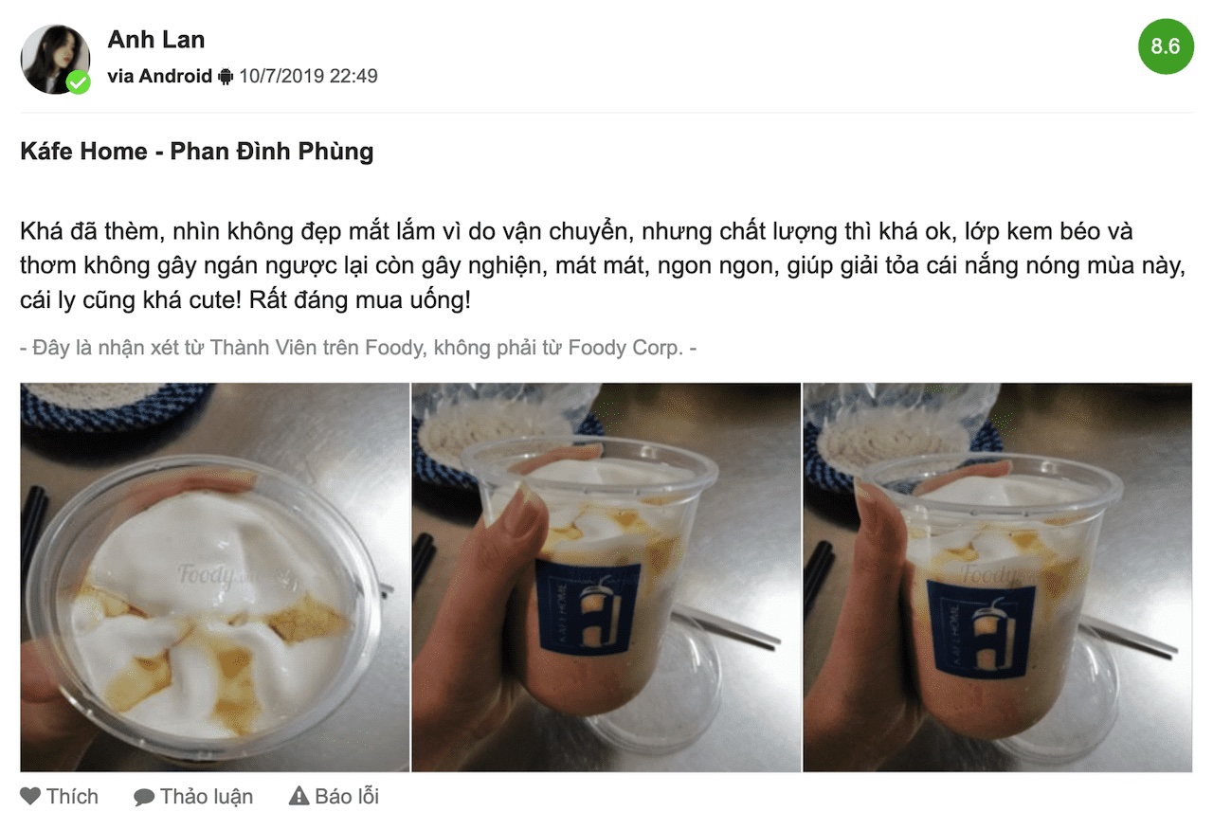Open the middle photo of held cup

click(x=606, y=577)
